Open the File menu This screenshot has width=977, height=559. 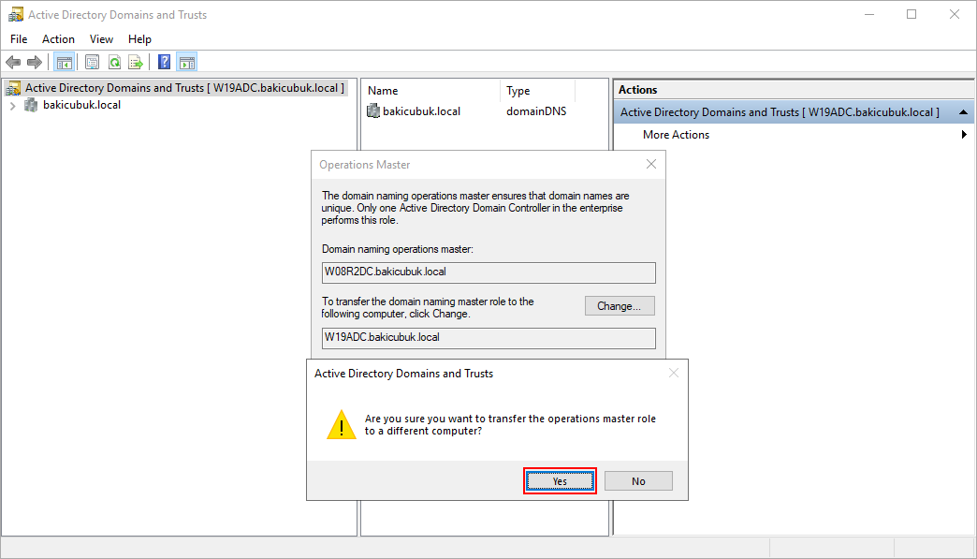point(19,38)
